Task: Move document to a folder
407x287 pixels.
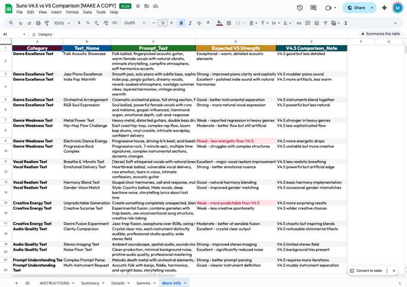Action: click(147, 6)
